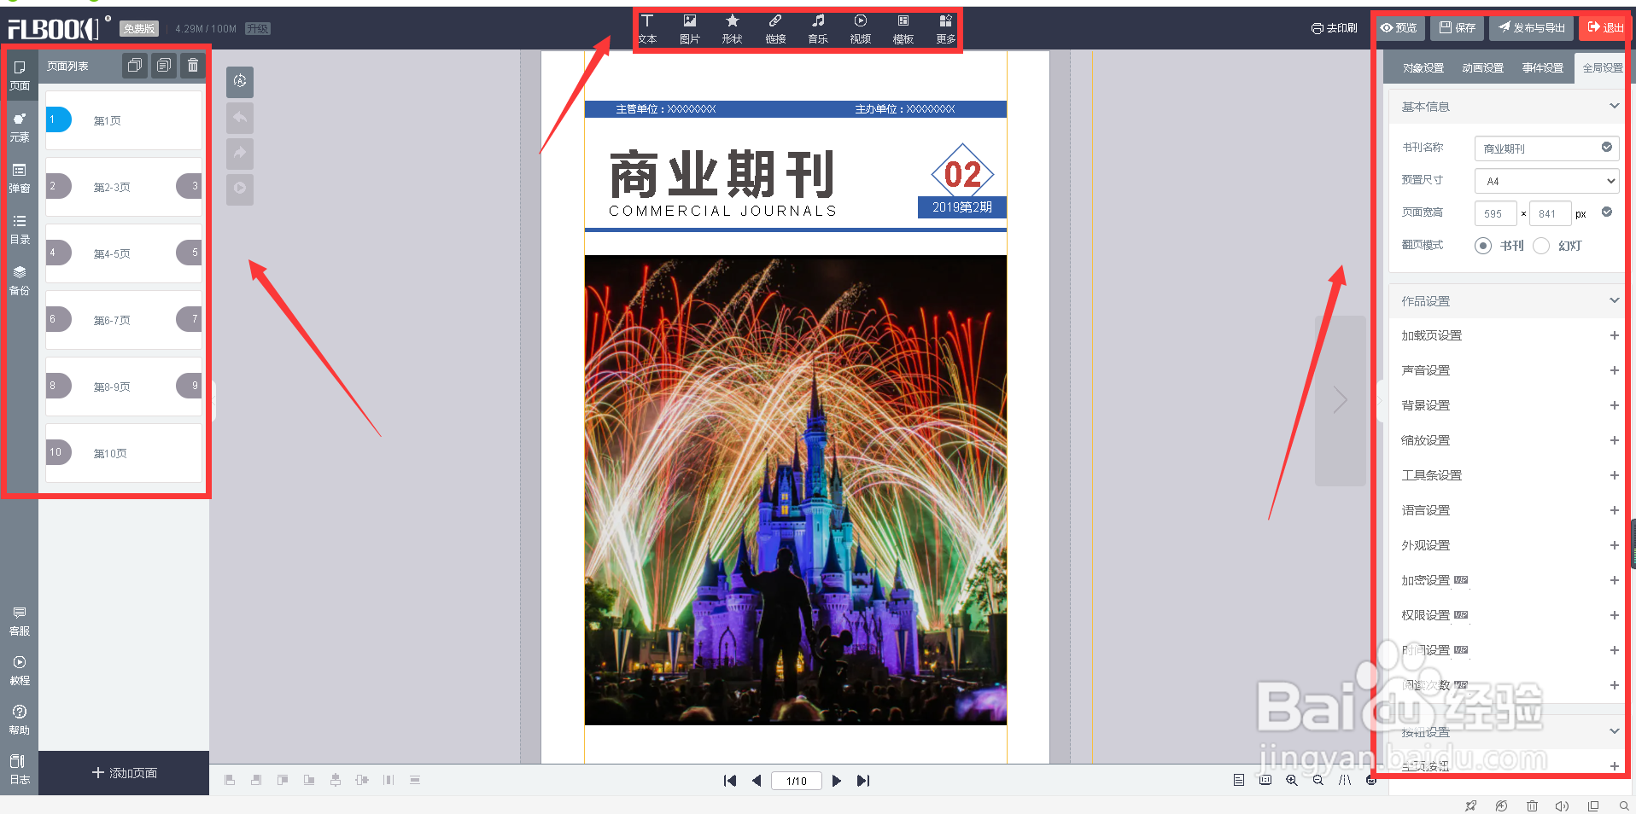1636x814 pixels.
Task: Expand 权限设置 option
Action: point(1614,615)
